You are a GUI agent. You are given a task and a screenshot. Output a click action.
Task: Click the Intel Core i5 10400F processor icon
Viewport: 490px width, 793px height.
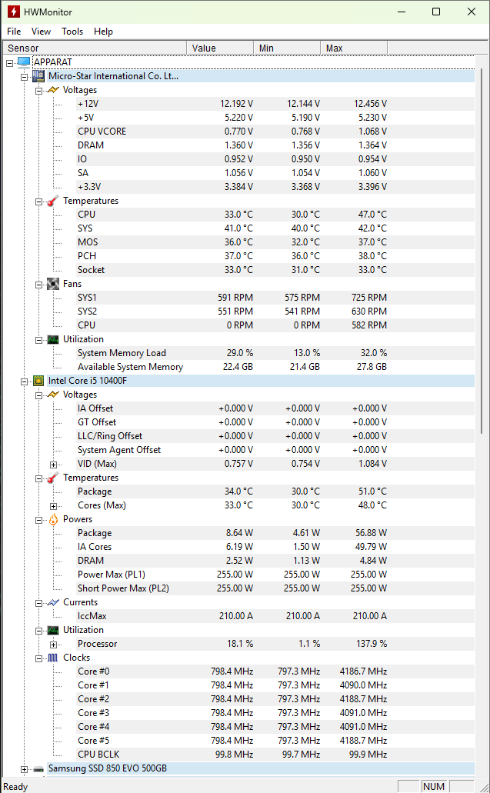tap(38, 381)
